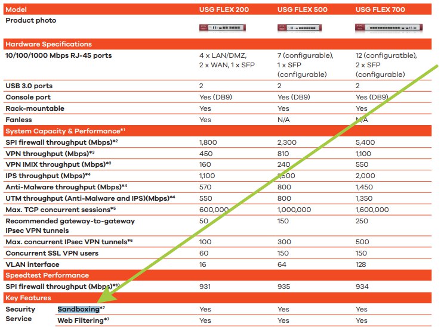Select the '2,000' IPS throughput value

click(x=365, y=176)
